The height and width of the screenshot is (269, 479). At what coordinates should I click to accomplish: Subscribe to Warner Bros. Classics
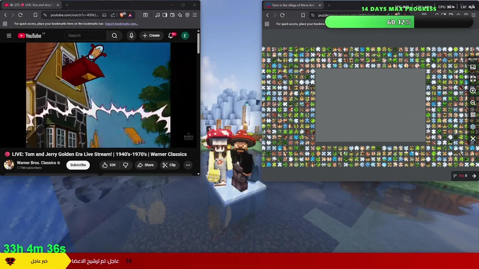(x=78, y=165)
